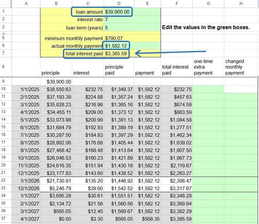Image resolution: width=259 pixels, height=224 pixels.
Task: Click the 'loan term (years)' label
Action: click(x=84, y=28)
